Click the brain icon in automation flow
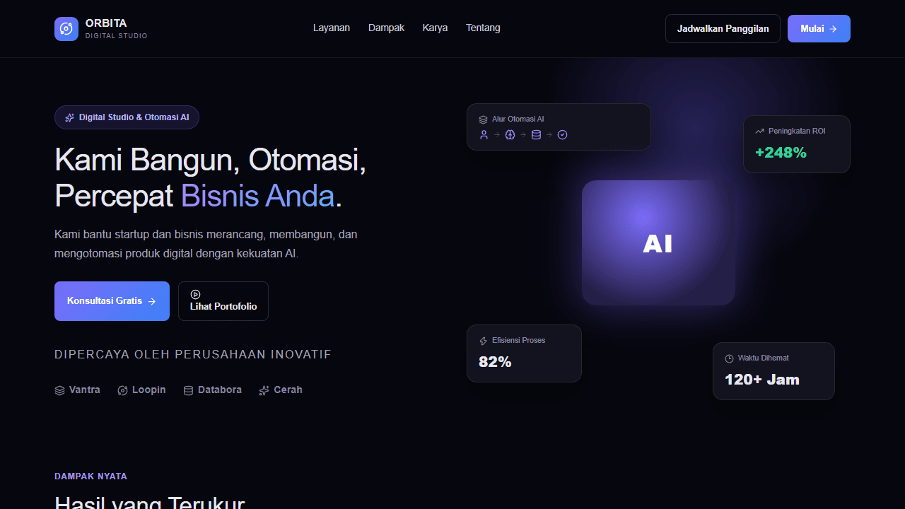This screenshot has width=905, height=509. [510, 134]
